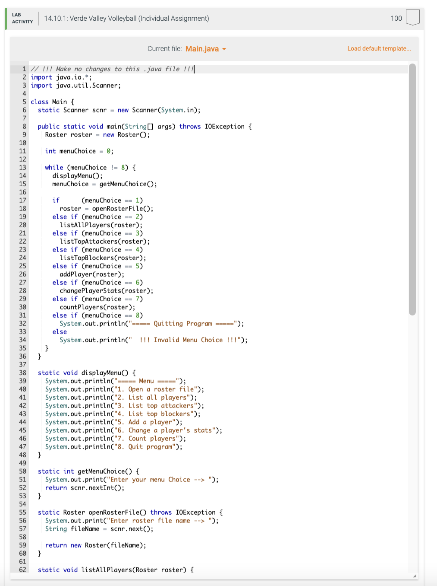Click the Load default template link

tap(379, 48)
